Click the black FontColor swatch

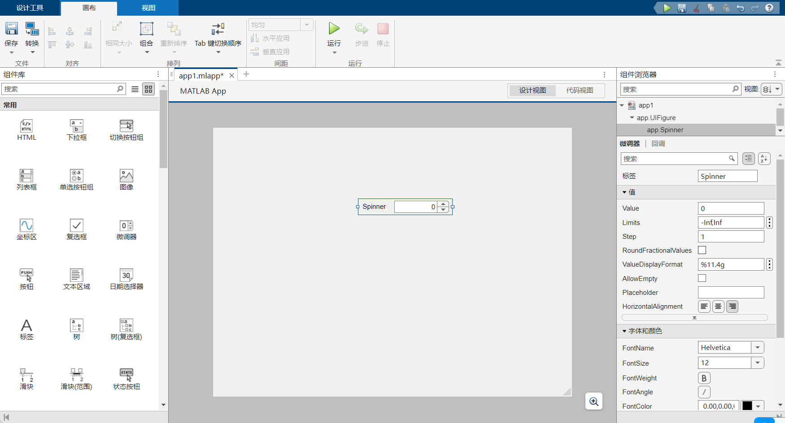point(747,406)
